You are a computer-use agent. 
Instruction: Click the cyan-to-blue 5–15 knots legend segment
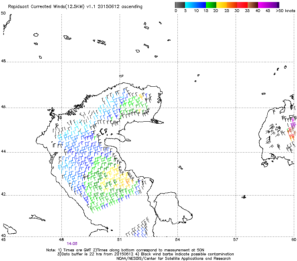[x=195, y=5]
